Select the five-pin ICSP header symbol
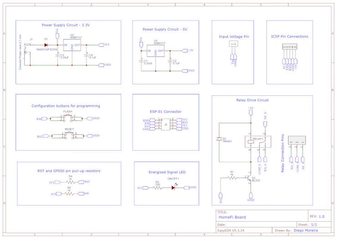Viewport: 337px width, 239px height. (x=290, y=47)
